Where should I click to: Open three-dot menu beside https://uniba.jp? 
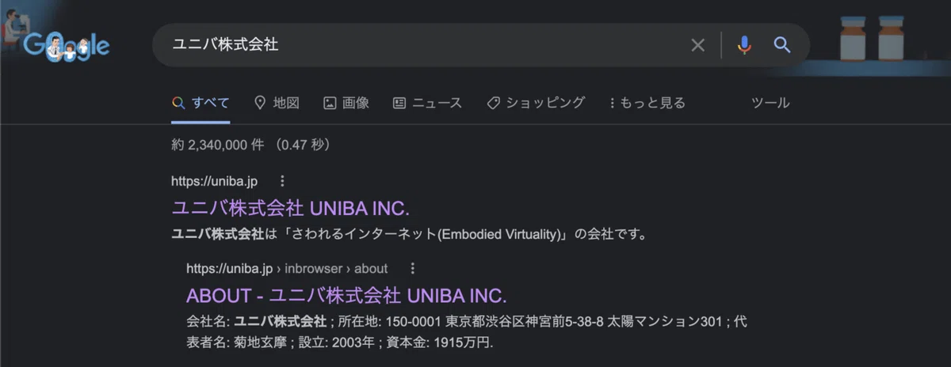click(x=282, y=181)
